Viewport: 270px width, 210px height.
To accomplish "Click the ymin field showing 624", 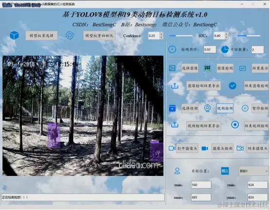I will tap(258, 185).
